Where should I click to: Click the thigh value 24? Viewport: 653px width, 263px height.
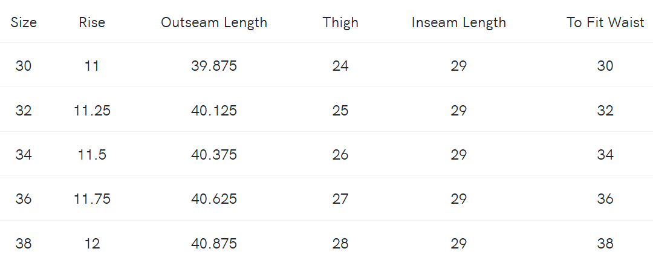pyautogui.click(x=340, y=66)
